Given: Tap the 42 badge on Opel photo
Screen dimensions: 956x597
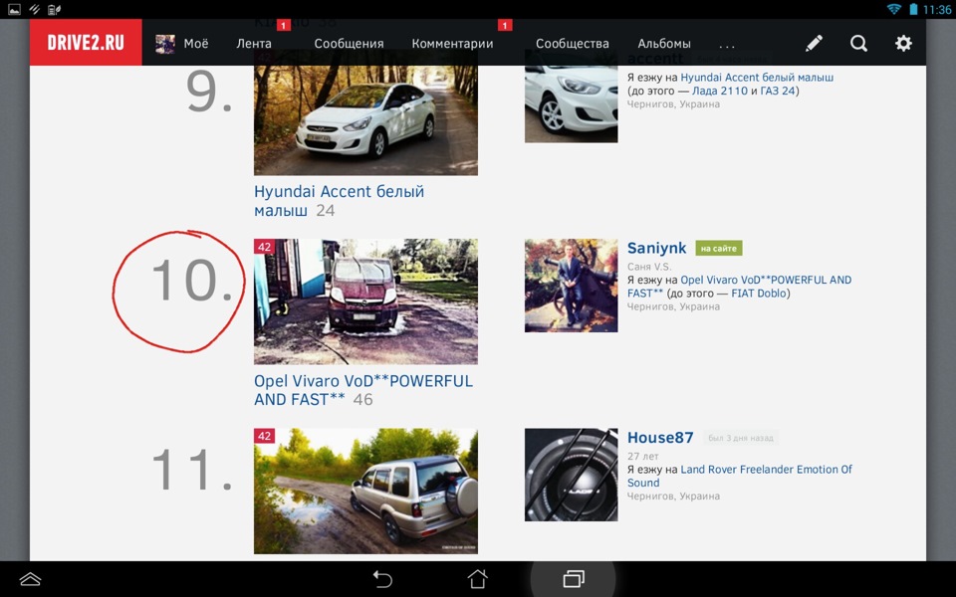Looking at the screenshot, I should pyautogui.click(x=265, y=247).
